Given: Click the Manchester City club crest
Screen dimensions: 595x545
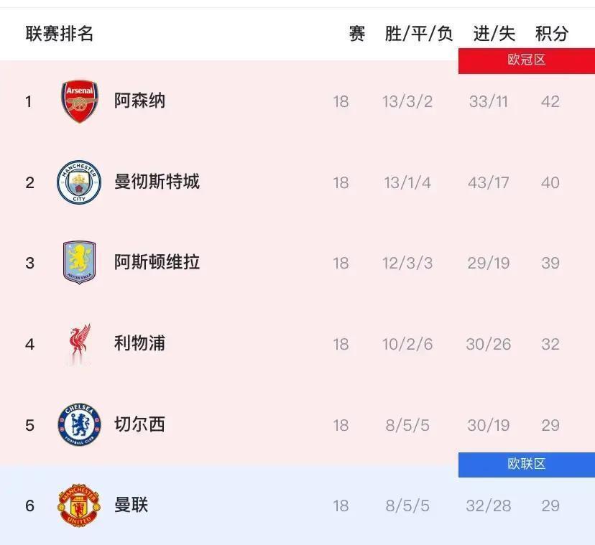Looking at the screenshot, I should point(79,182).
